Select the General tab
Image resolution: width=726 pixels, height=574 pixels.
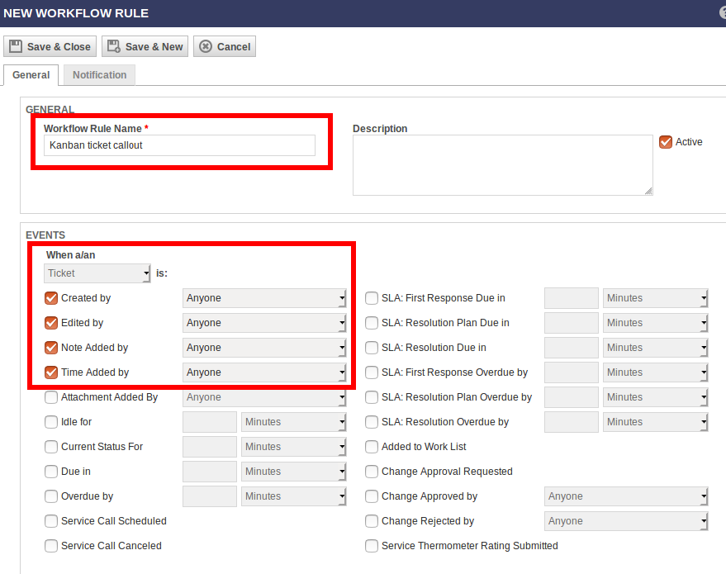click(x=31, y=75)
